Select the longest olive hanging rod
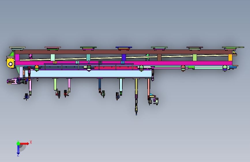 136,86
